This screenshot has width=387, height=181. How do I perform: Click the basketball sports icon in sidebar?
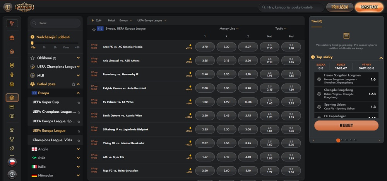(12, 98)
